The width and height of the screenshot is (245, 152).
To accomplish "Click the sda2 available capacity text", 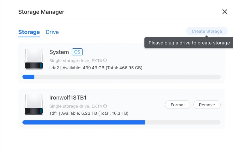I will coord(96,68).
